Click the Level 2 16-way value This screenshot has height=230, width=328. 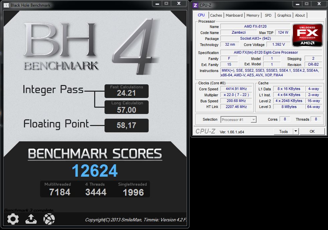(313, 101)
